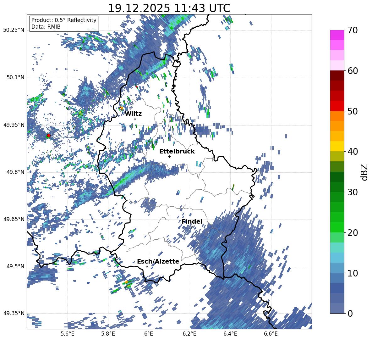
Task: Click the colorbar 50 tick label
Action: (353, 111)
